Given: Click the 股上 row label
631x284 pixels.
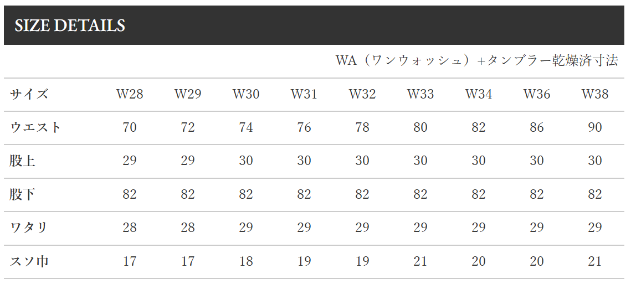Looking at the screenshot, I should tap(23, 161).
